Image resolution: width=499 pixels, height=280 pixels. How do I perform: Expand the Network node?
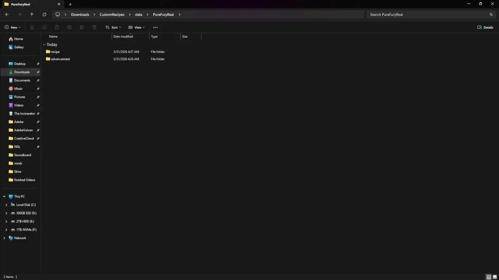point(4,238)
